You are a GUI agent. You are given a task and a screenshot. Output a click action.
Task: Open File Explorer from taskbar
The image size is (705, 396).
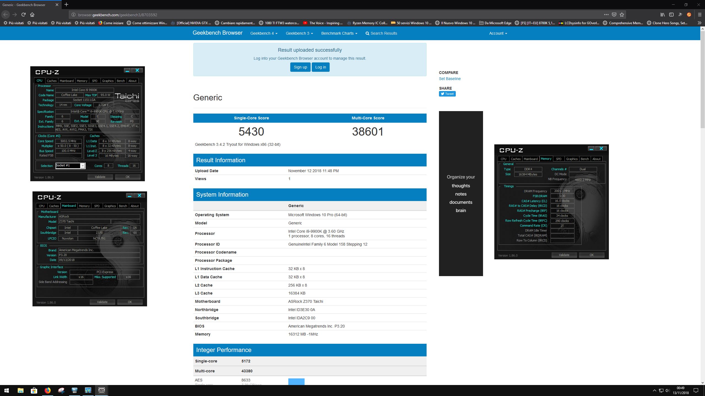[20, 390]
